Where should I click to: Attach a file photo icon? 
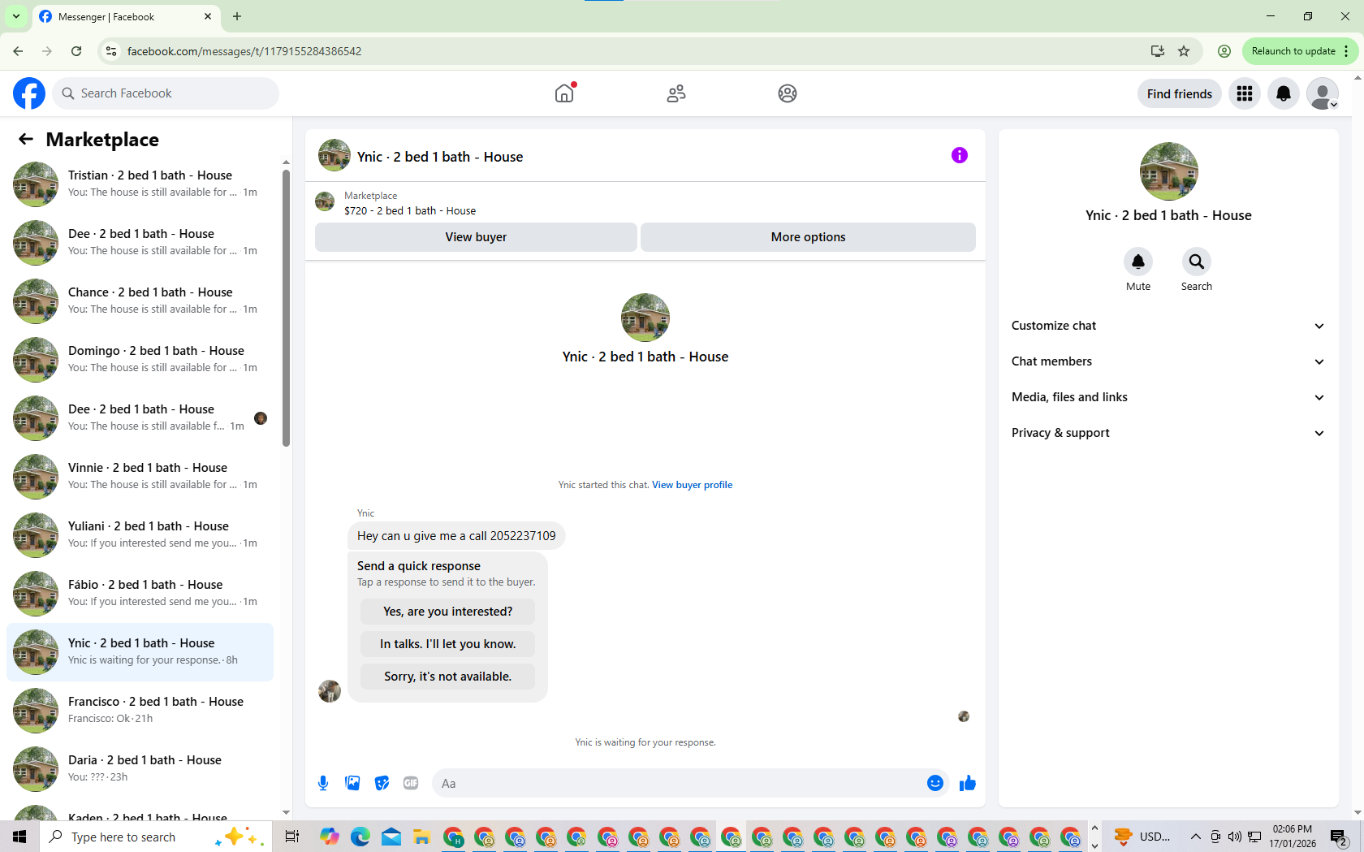point(352,783)
